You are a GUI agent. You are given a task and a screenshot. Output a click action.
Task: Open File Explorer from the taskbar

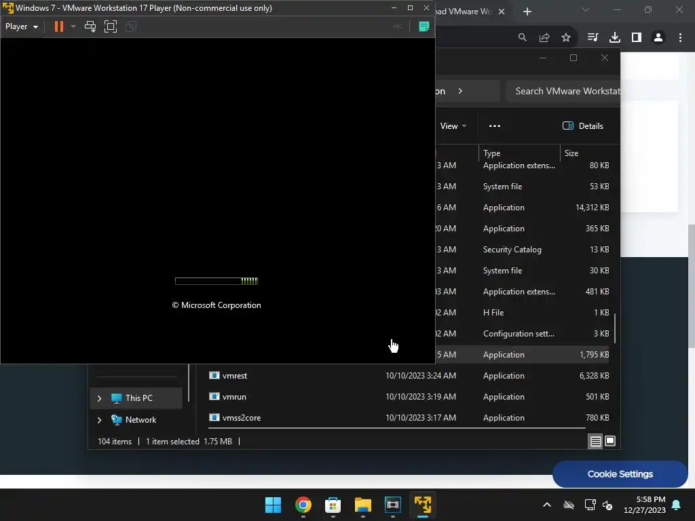click(x=363, y=505)
